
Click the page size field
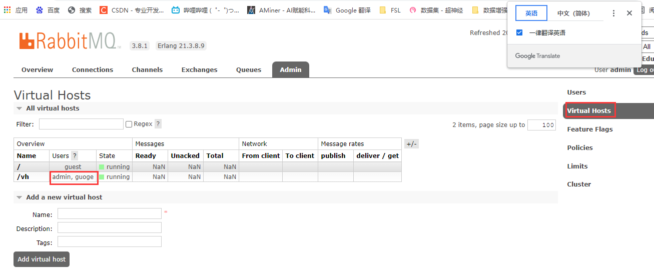coord(541,125)
